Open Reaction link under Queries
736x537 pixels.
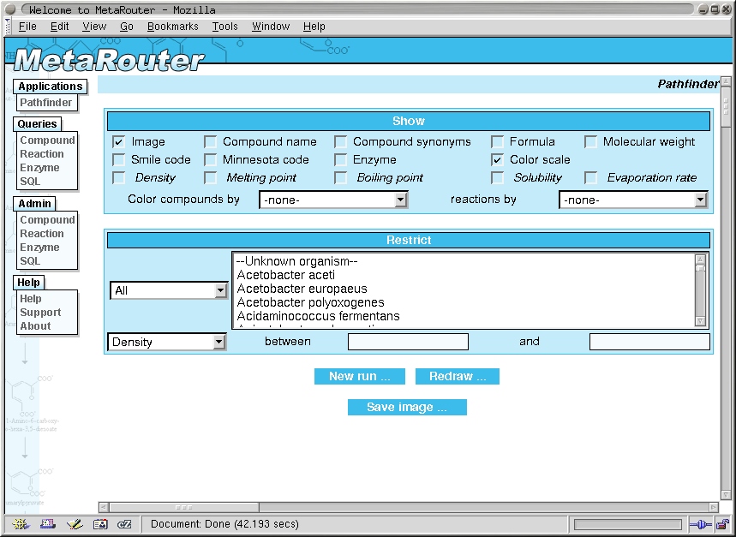pos(42,154)
